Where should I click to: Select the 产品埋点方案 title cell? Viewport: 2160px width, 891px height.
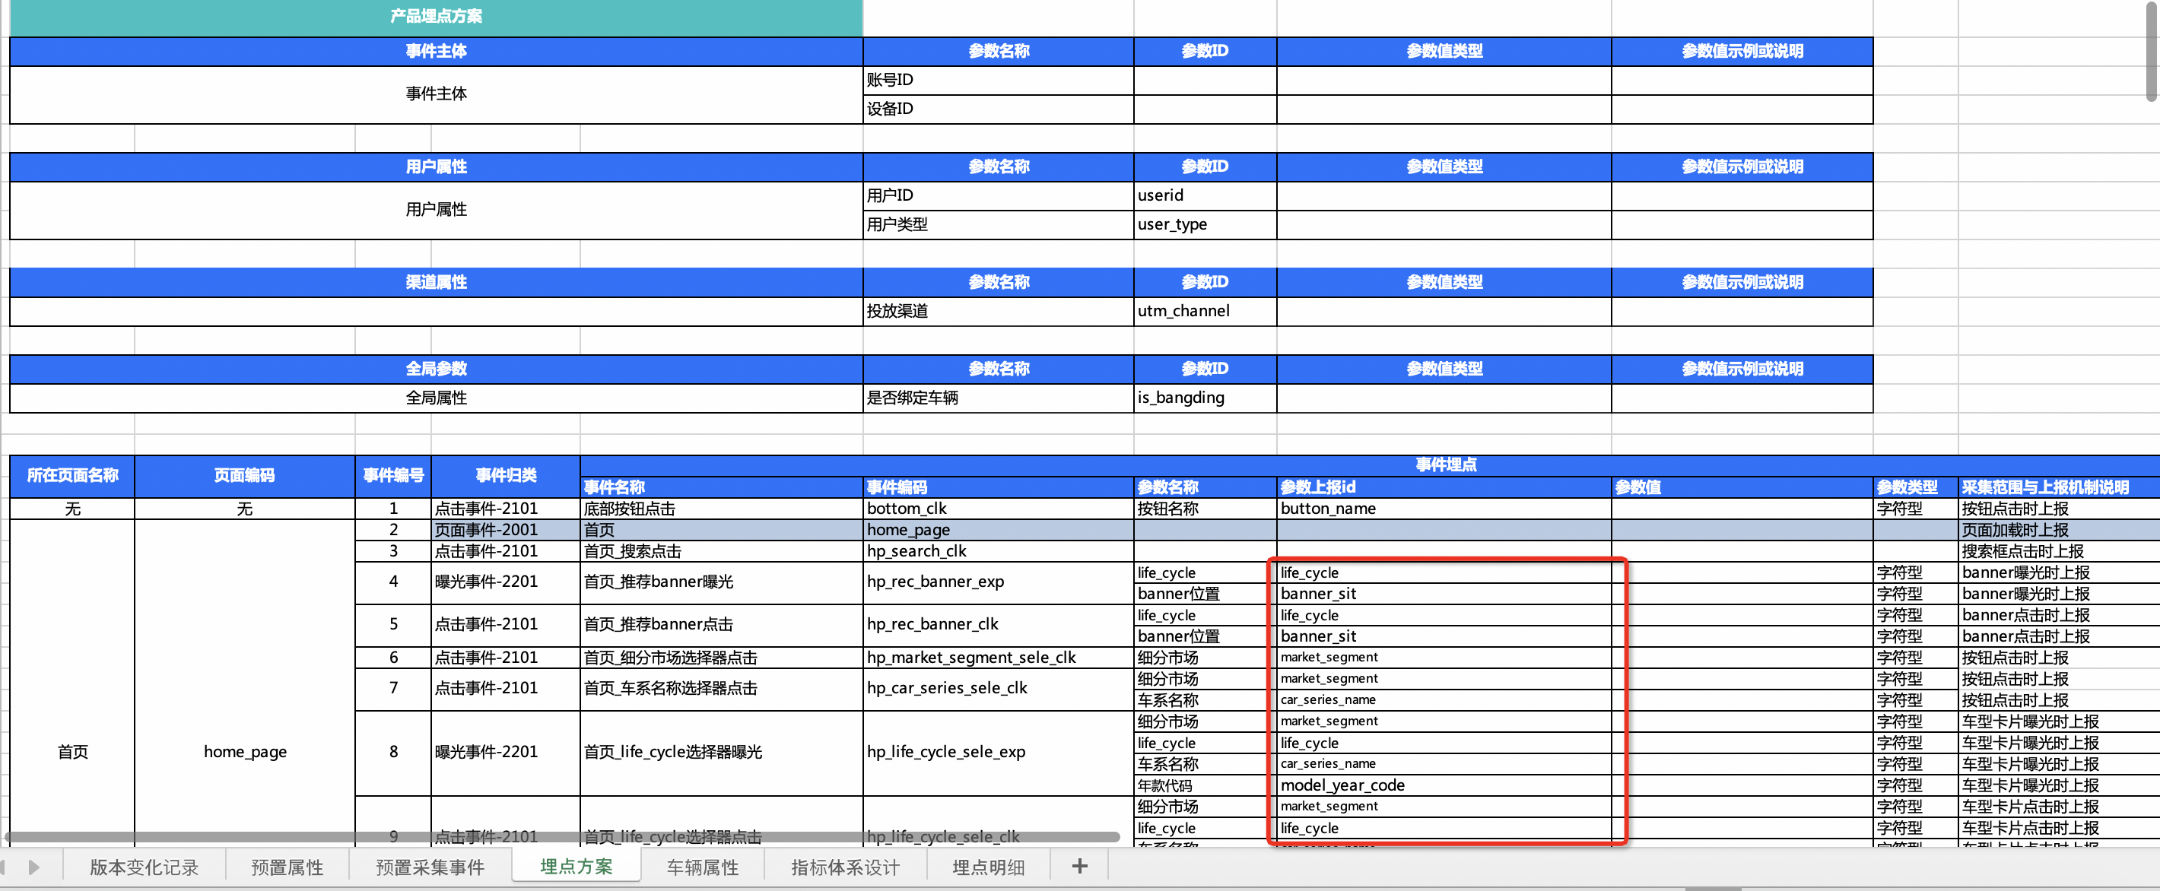click(x=436, y=17)
